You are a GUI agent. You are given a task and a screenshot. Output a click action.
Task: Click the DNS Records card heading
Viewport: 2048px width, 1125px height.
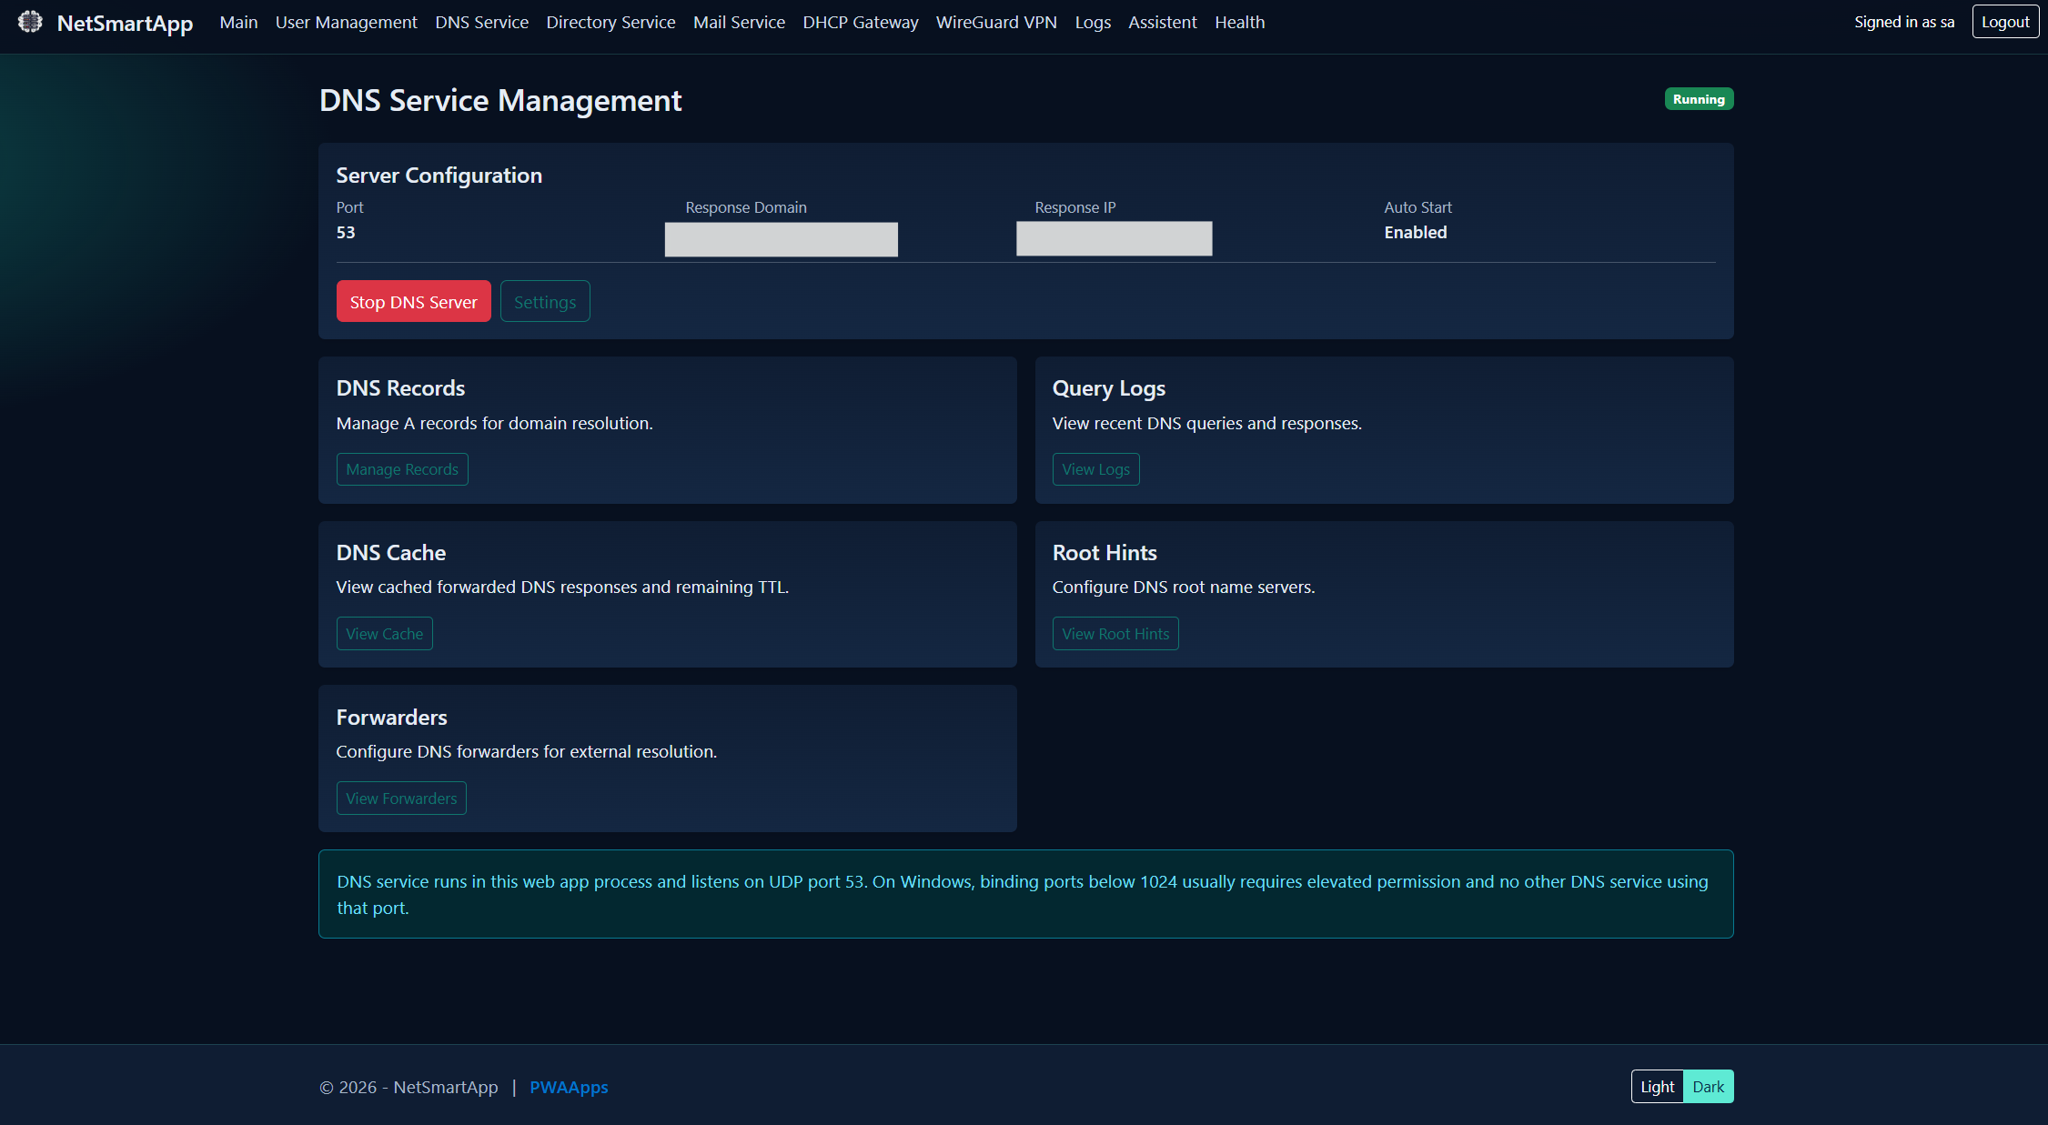pyautogui.click(x=400, y=388)
